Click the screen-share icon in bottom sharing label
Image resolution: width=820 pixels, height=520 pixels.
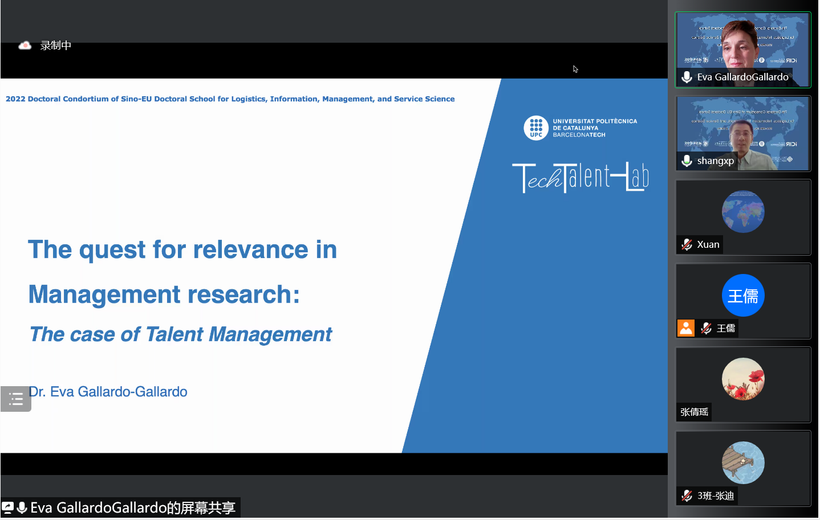coord(7,507)
